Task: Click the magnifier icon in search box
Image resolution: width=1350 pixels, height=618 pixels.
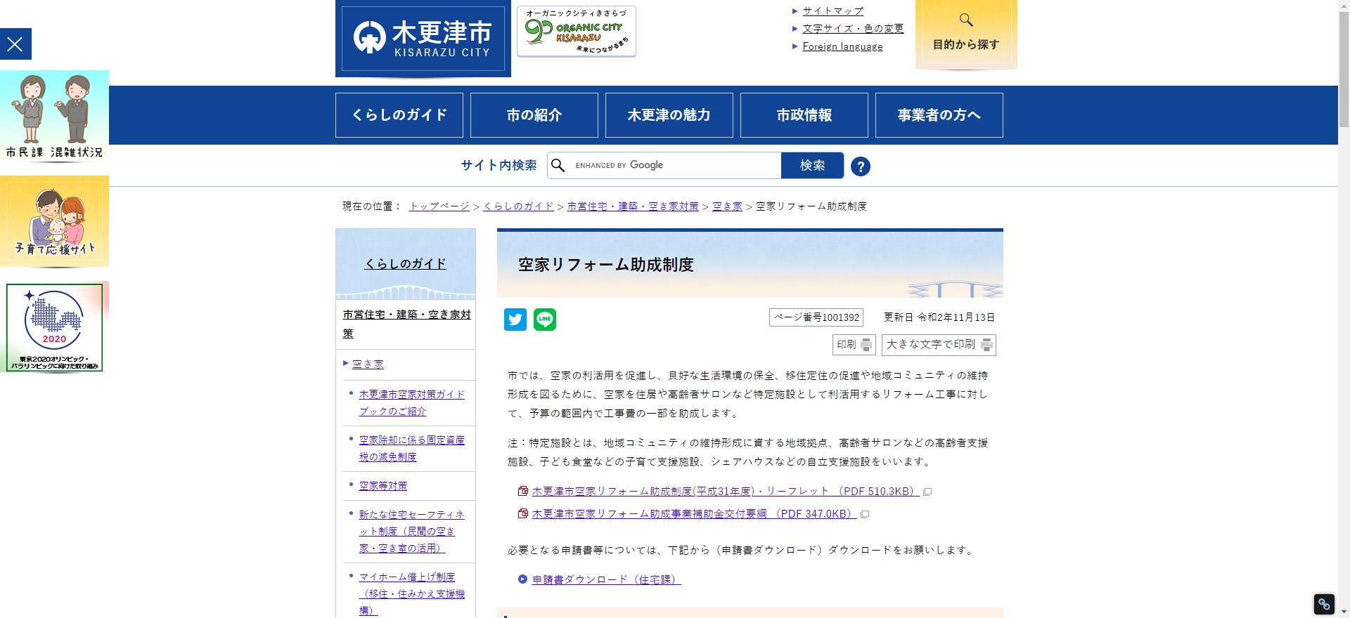Action: (x=558, y=165)
